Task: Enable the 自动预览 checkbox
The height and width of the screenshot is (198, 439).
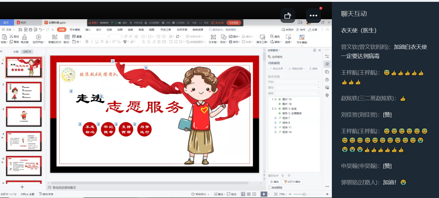Action: pyautogui.click(x=270, y=188)
